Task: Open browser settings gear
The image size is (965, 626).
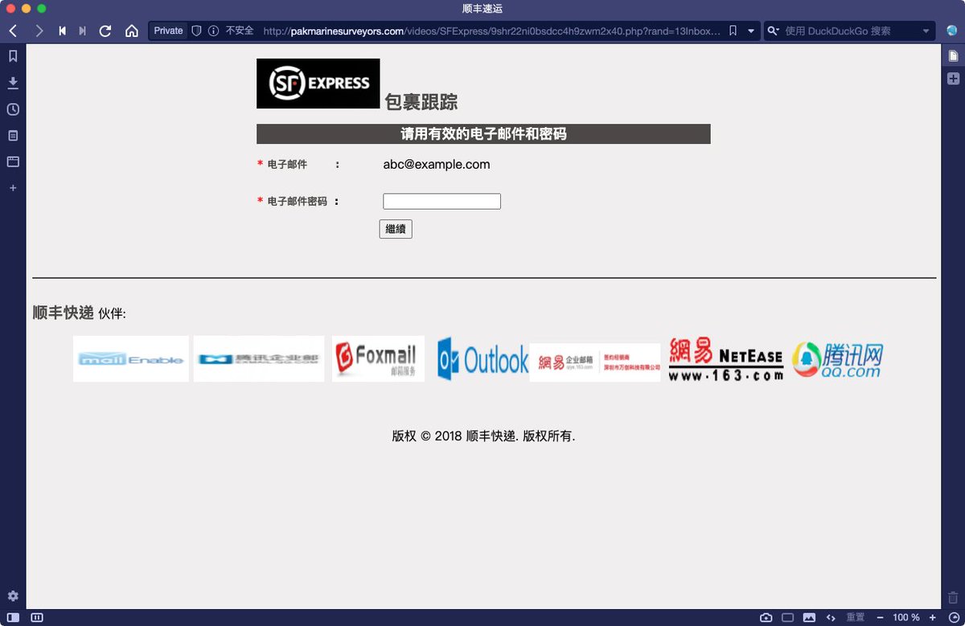Action: pyautogui.click(x=13, y=596)
